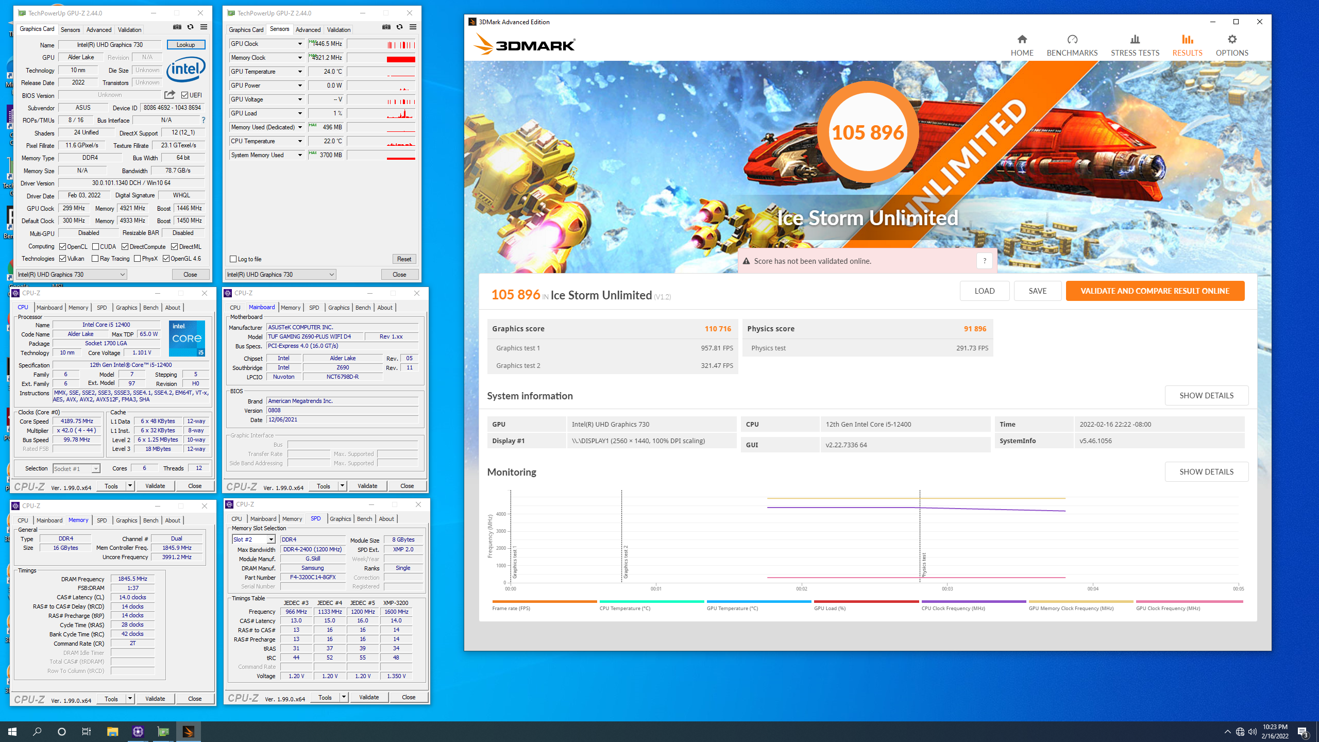
Task: Toggle the DirectML checkbox
Action: point(174,247)
